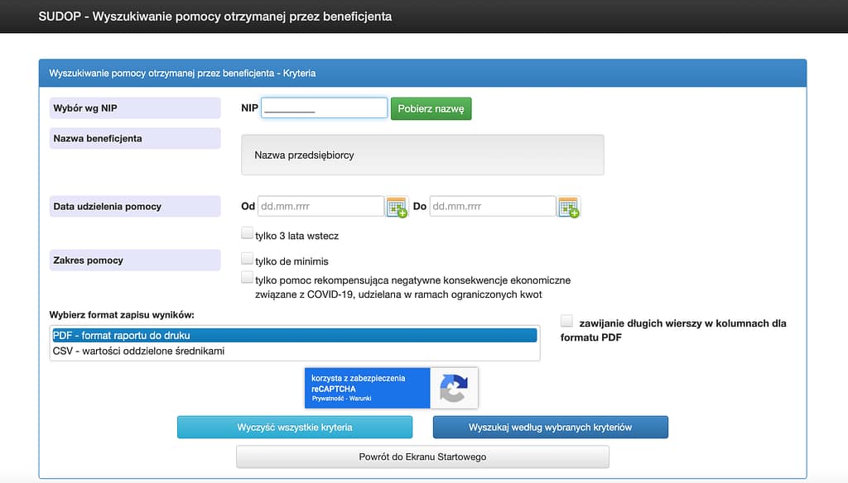This screenshot has width=848, height=483.
Task: Open the reCAPTCHA 'Warunki' link
Action: pos(360,399)
